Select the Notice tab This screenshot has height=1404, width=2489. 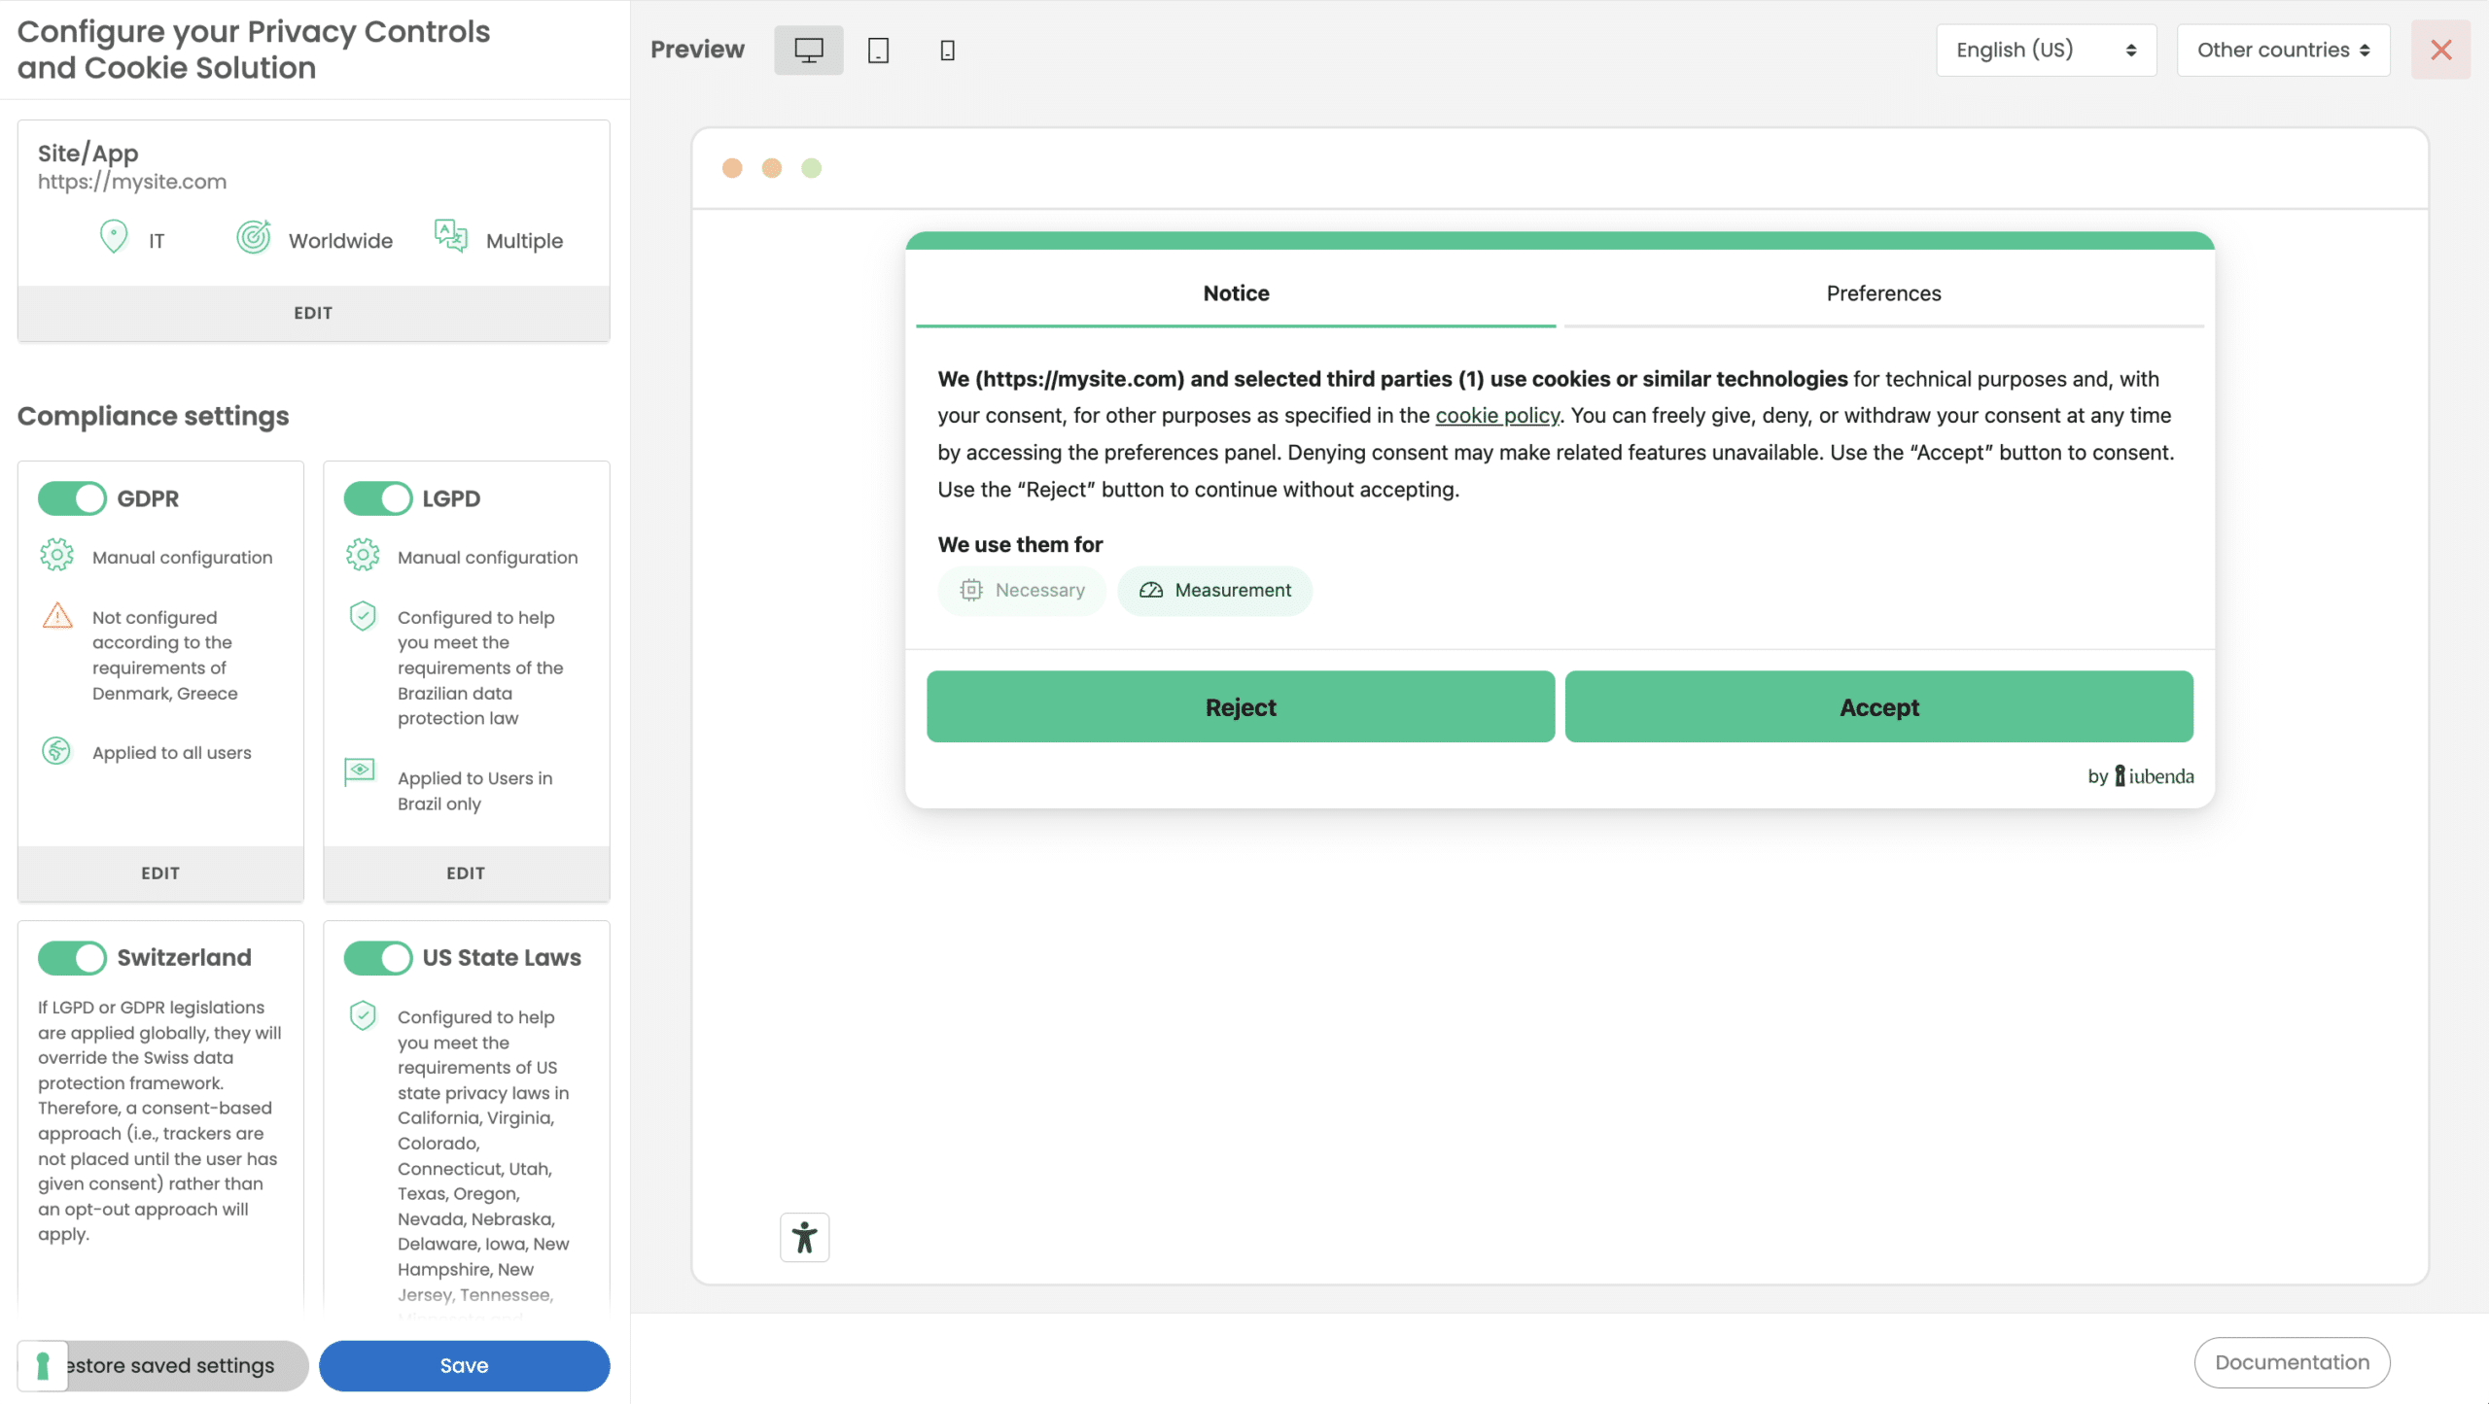pyautogui.click(x=1236, y=292)
